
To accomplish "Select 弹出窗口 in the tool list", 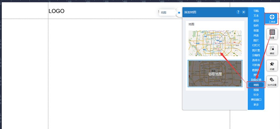I will click(x=256, y=100).
